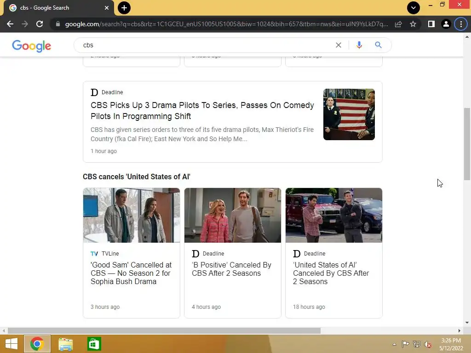Open the drama pilots article thumbnail
Image resolution: width=471 pixels, height=353 pixels.
pos(349,114)
